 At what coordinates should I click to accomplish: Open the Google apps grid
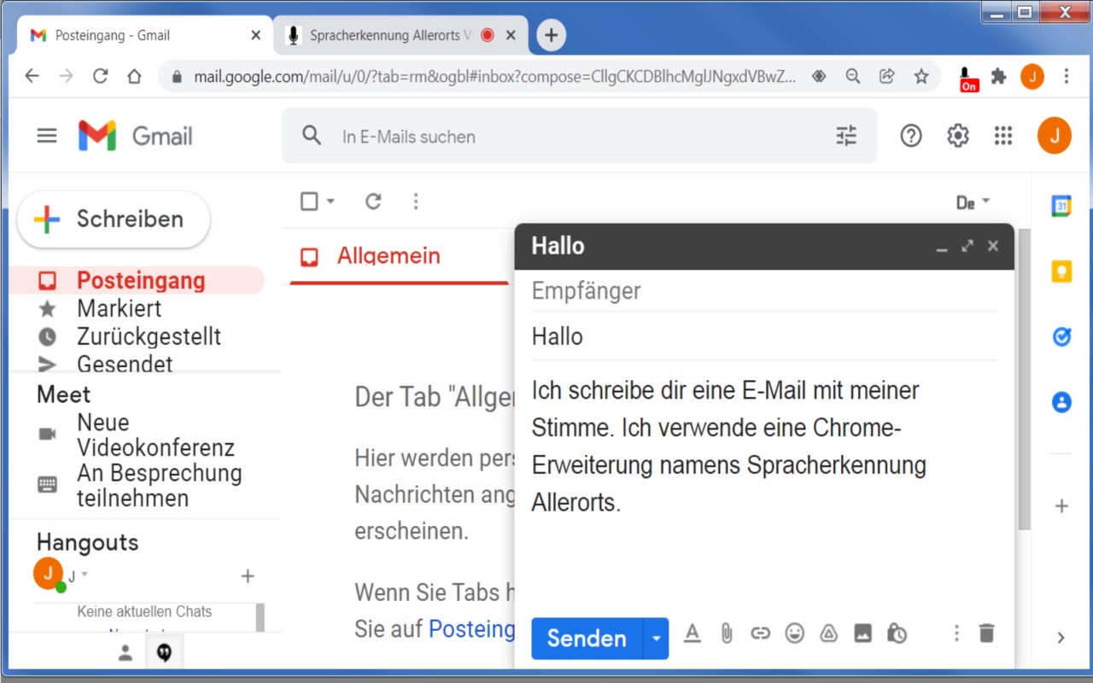tap(1003, 136)
